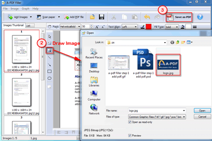Click Recent Places in the sidebar
Screen dimensions: 212x141
pos(94,53)
